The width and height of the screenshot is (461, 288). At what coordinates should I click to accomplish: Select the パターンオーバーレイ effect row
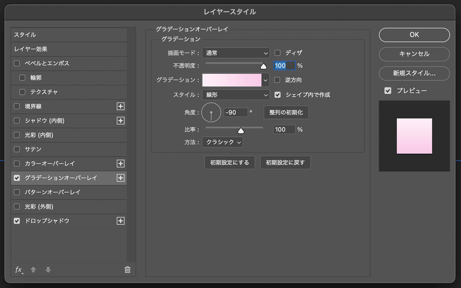69,192
